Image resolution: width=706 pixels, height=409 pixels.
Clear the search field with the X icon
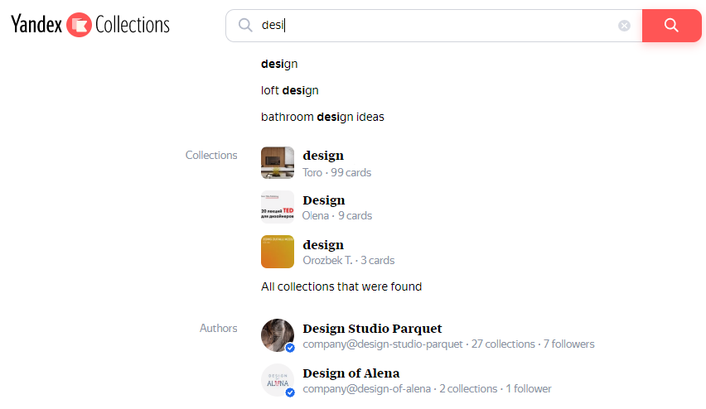624,26
